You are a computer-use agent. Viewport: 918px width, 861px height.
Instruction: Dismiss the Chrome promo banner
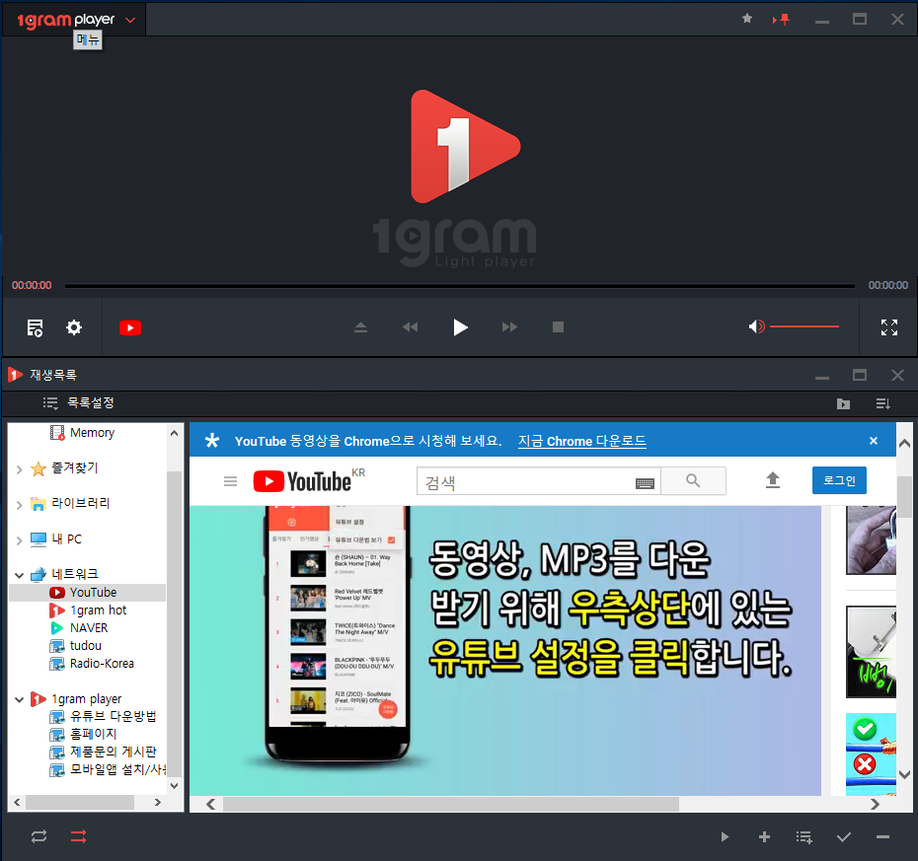(874, 441)
